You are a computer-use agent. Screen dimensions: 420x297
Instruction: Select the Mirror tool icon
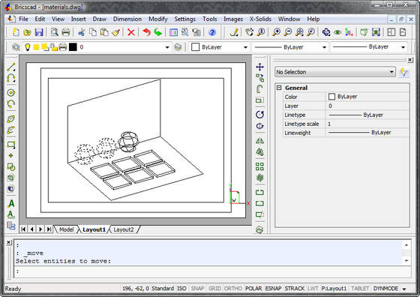(x=259, y=140)
